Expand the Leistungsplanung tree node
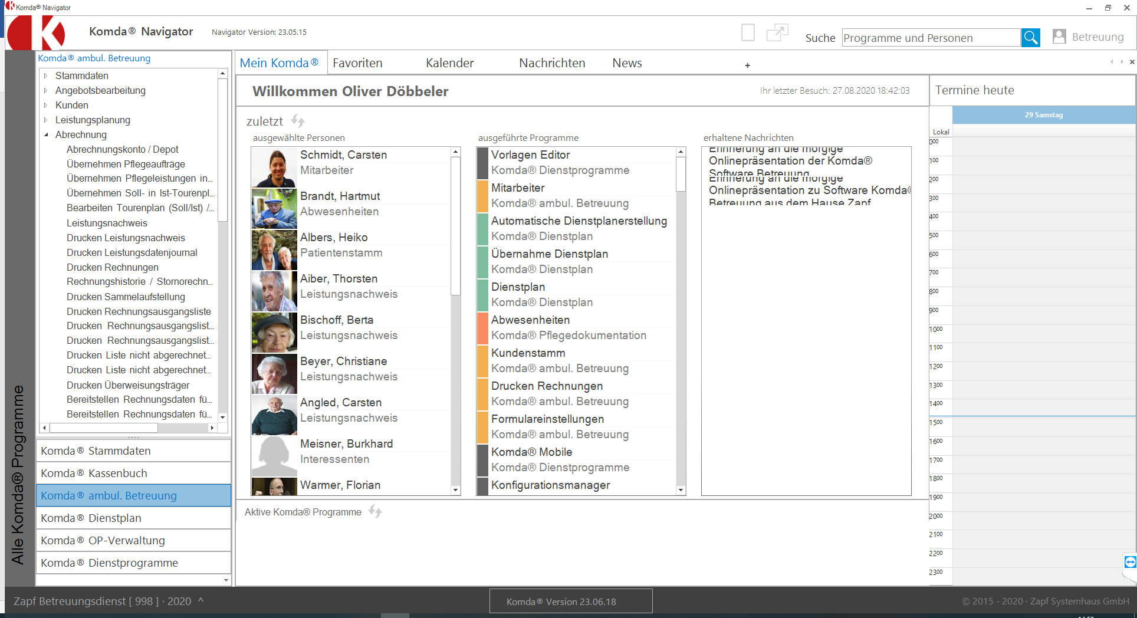The width and height of the screenshot is (1137, 618). tap(45, 120)
